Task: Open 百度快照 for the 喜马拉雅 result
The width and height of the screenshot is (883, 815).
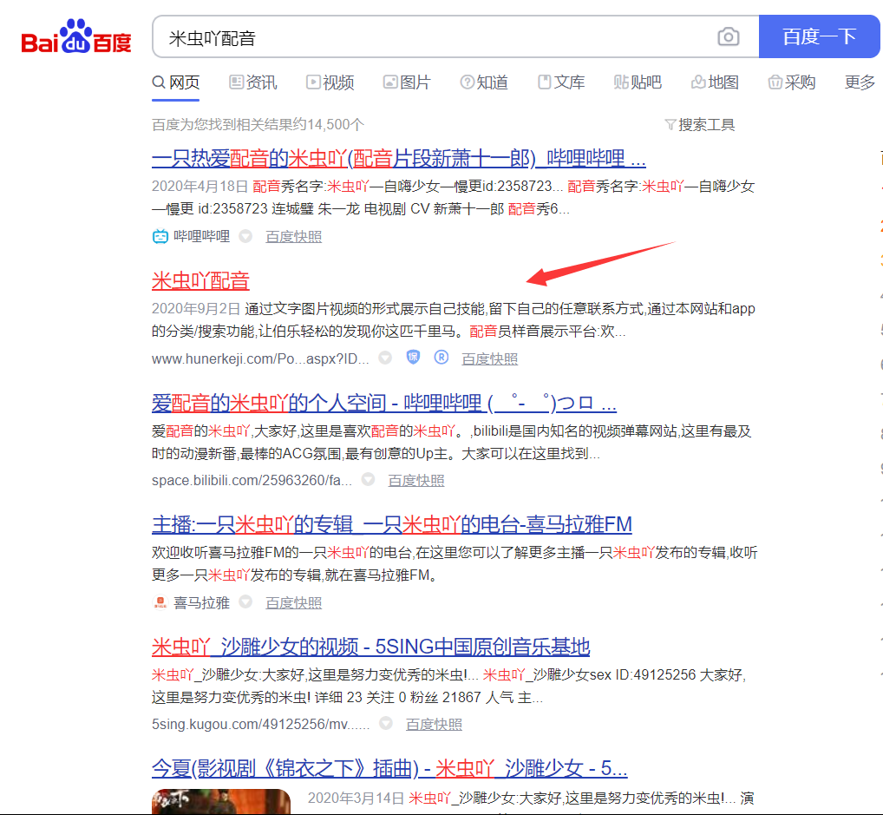Action: pos(294,603)
